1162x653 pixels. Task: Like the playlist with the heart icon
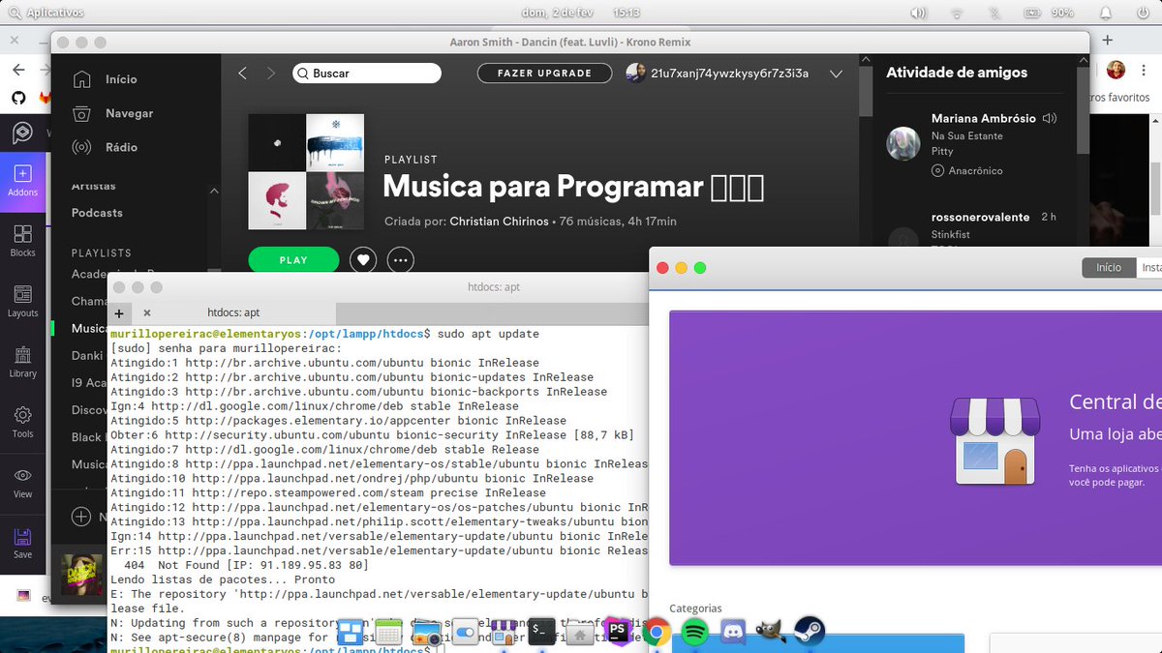[x=363, y=259]
